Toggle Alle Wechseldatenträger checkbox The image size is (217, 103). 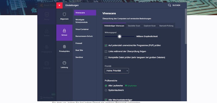[x=106, y=100]
